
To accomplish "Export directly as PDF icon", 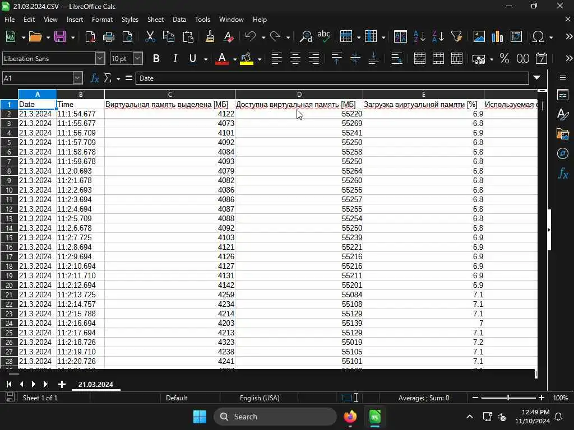I will [x=90, y=36].
